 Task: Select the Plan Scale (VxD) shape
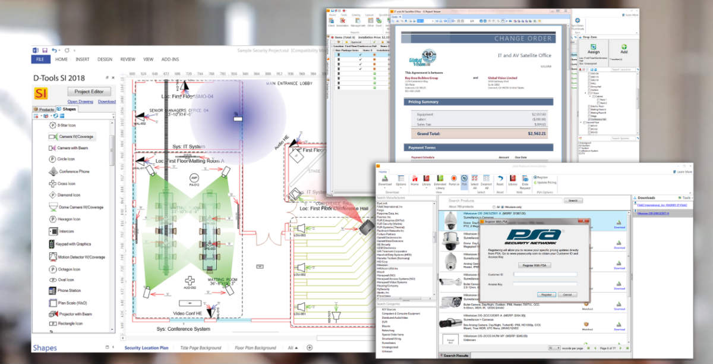68,303
